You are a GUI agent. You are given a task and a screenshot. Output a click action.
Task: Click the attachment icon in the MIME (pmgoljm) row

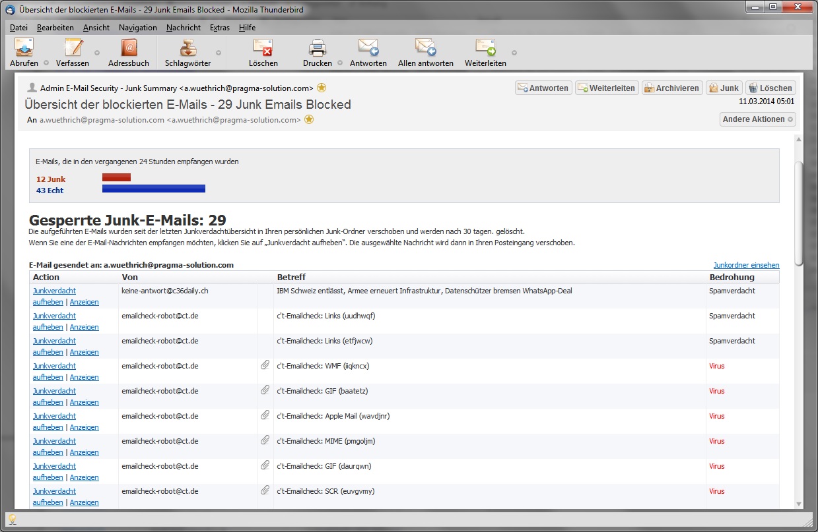pyautogui.click(x=265, y=440)
